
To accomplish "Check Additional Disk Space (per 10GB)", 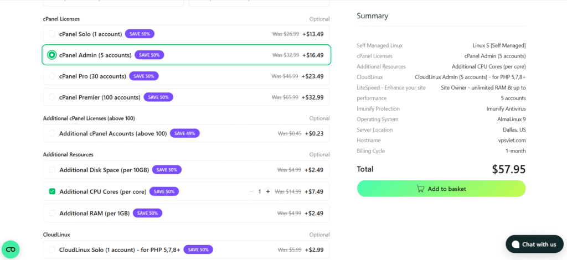I will tap(52, 170).
